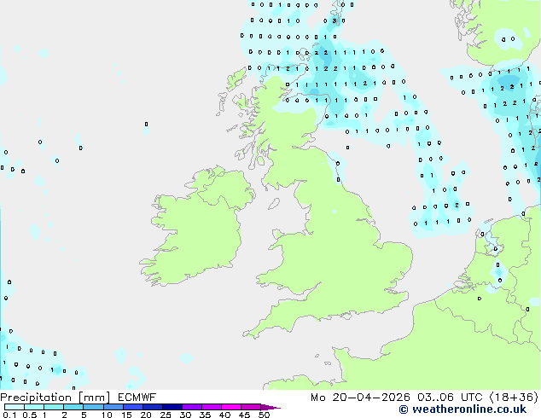Click the '20' legend label
541x418 pixels.
coord(146,415)
